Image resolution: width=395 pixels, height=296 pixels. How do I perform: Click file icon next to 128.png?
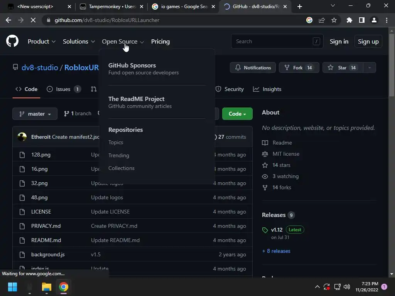click(x=22, y=155)
